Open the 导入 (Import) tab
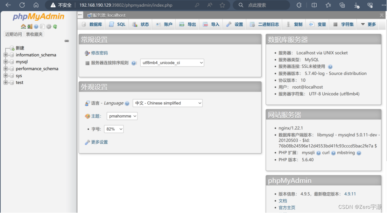Viewport: 387px width, 213px height. [211, 24]
